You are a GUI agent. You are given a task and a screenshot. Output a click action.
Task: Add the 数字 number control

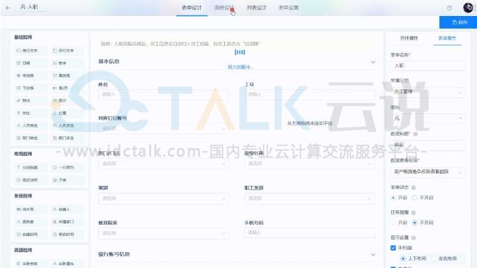pos(67,63)
